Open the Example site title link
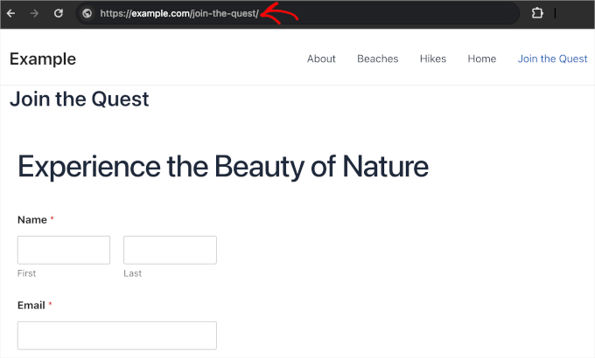Screen dimensions: 595x358 (x=43, y=59)
